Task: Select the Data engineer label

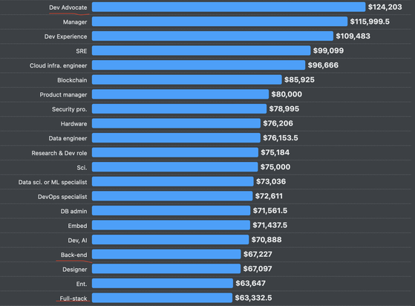Action: (x=68, y=138)
